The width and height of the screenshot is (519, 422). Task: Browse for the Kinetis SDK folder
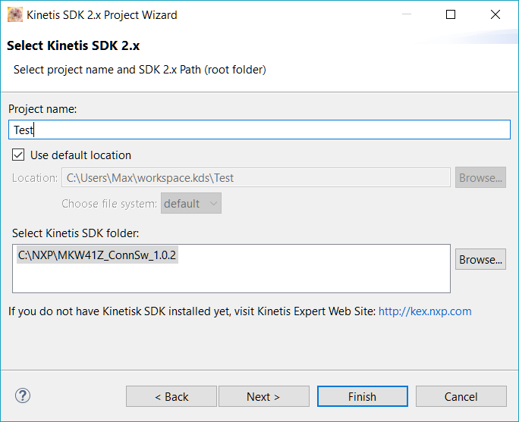coord(480,259)
